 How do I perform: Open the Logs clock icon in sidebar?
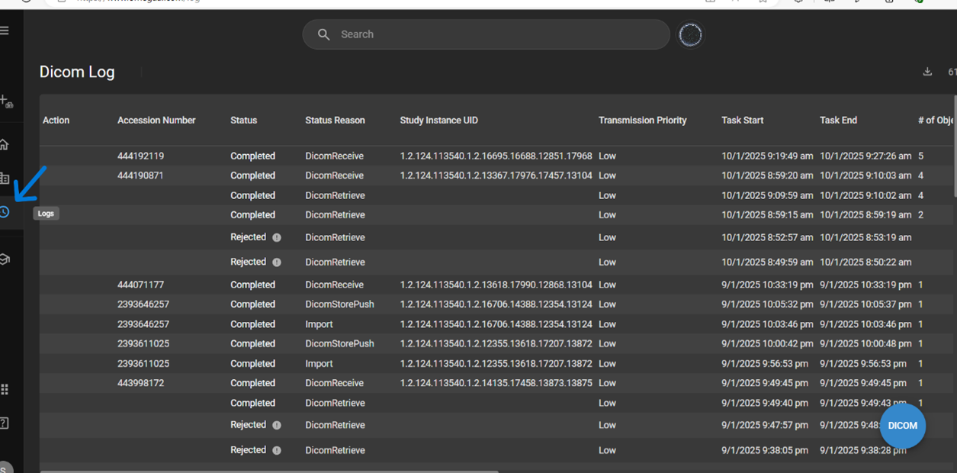coord(5,212)
